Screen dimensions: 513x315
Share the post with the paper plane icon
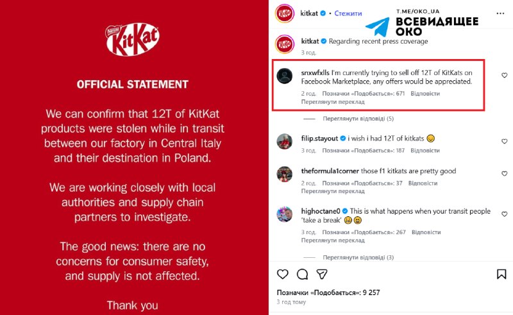[323, 274]
